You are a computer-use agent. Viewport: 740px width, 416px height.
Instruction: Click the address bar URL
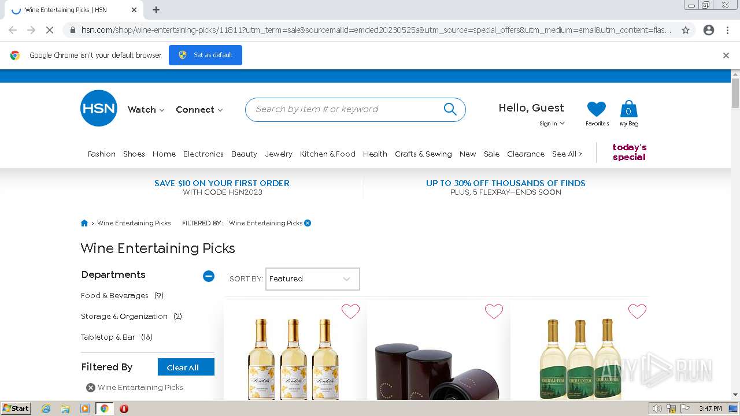tap(376, 30)
